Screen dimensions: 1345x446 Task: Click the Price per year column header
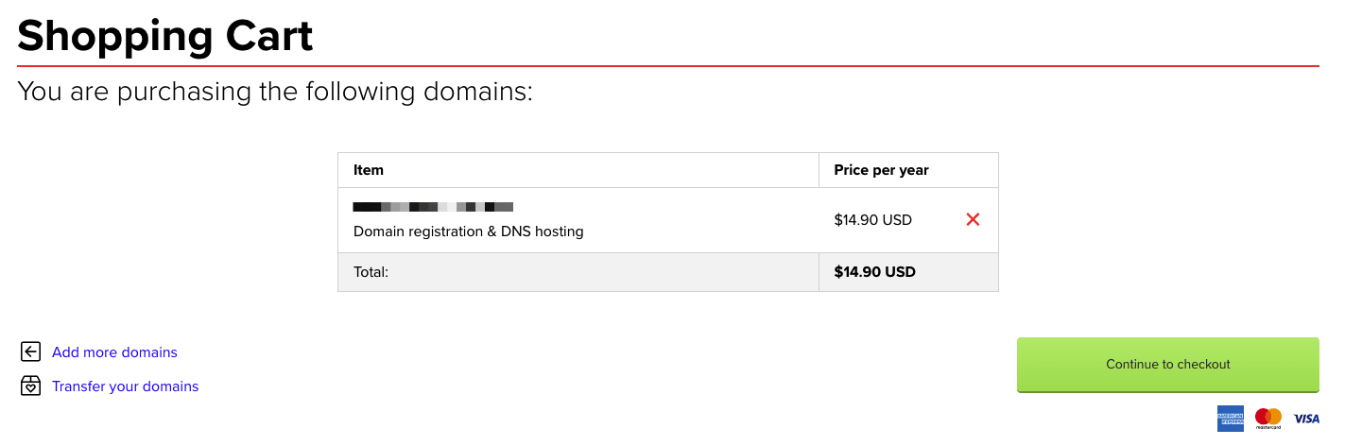(x=881, y=170)
